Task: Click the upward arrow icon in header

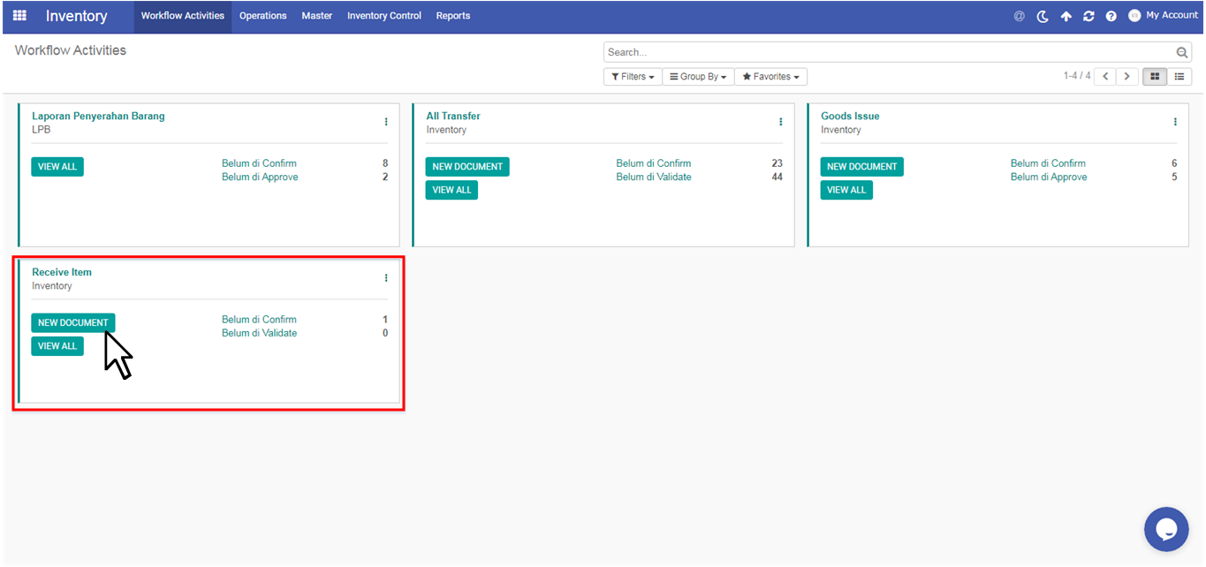Action: point(1066,16)
